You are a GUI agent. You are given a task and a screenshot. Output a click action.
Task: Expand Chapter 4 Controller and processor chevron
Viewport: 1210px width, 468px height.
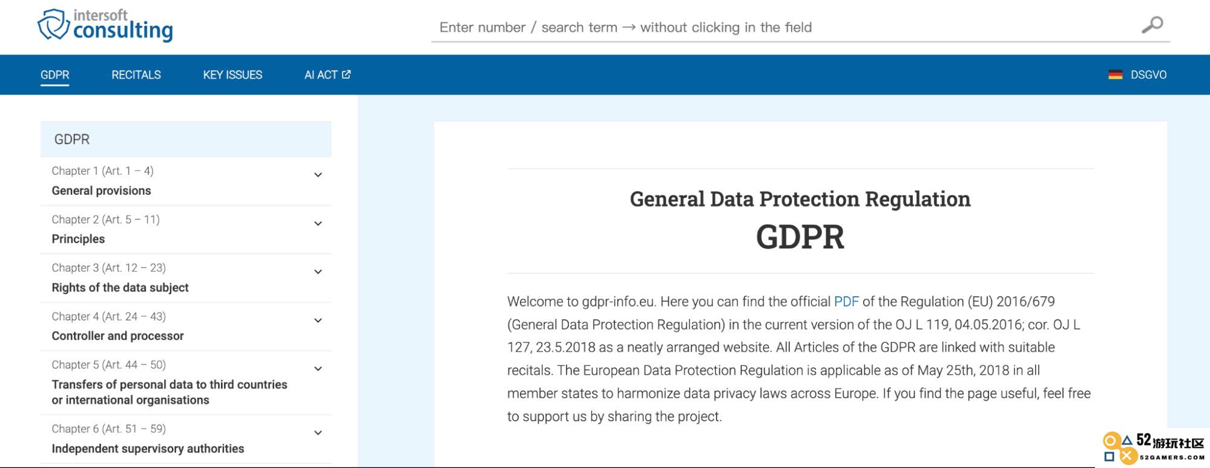tap(318, 320)
